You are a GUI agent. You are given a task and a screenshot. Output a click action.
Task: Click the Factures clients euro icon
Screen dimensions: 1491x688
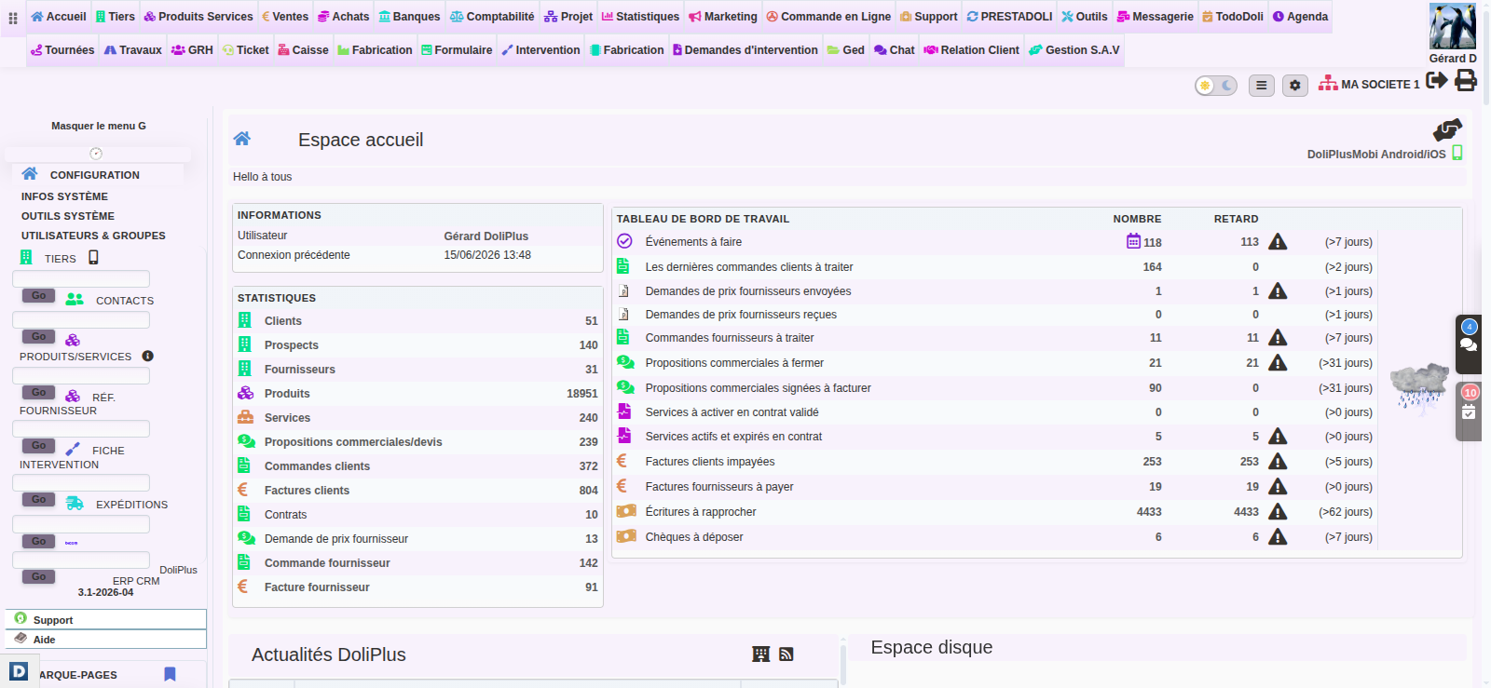coord(243,490)
